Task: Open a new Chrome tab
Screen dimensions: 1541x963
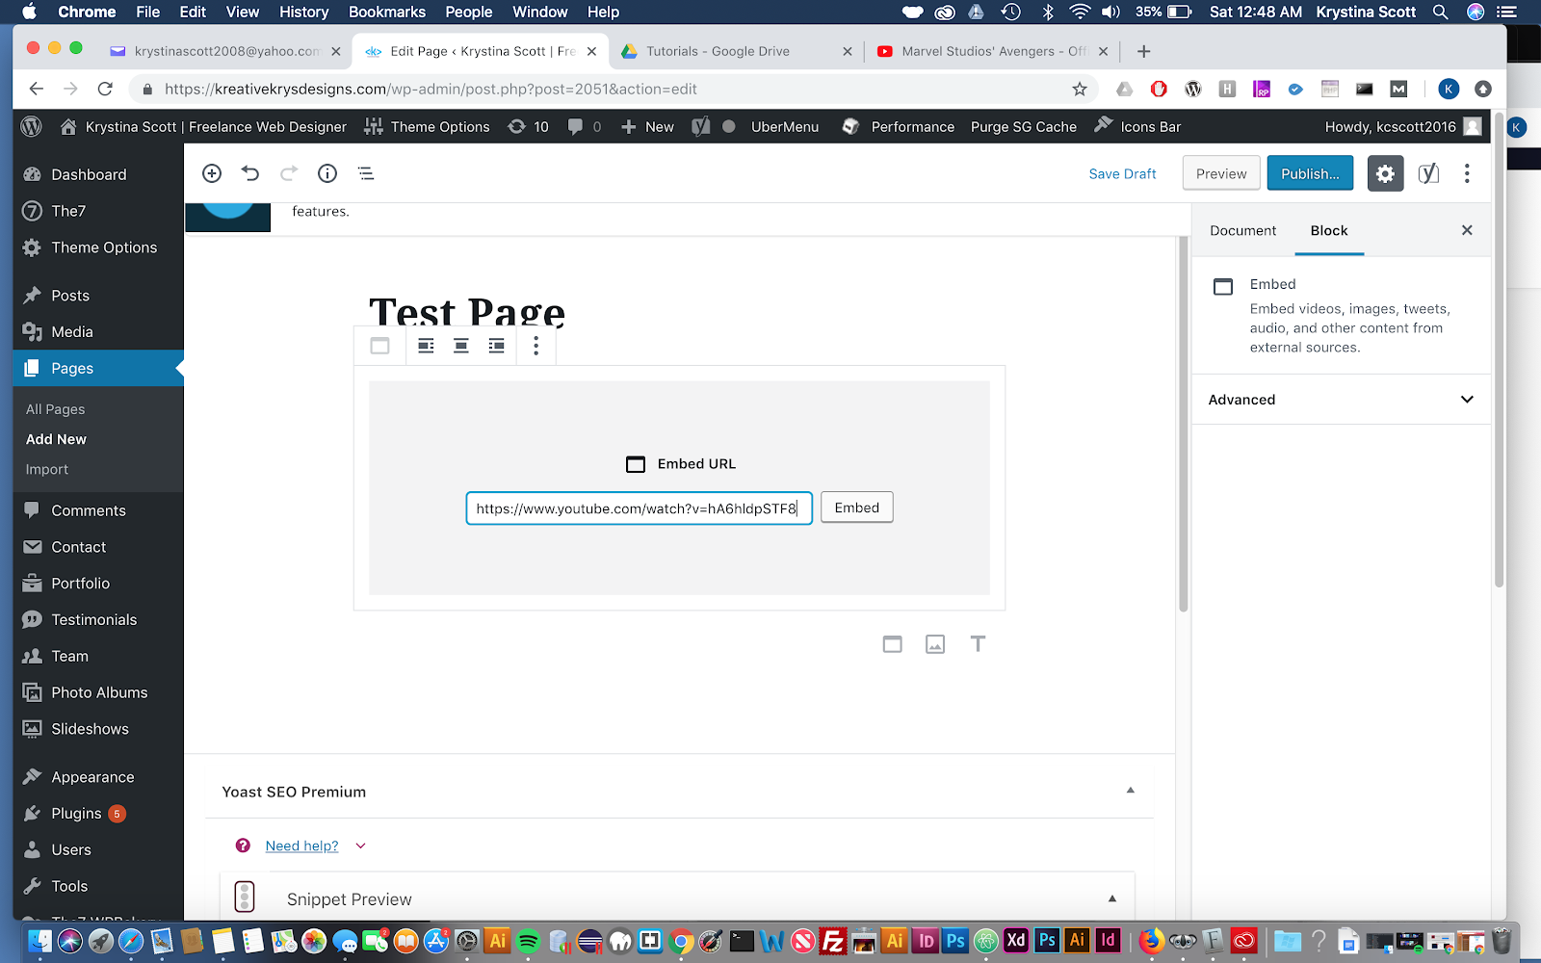Action: (1143, 51)
